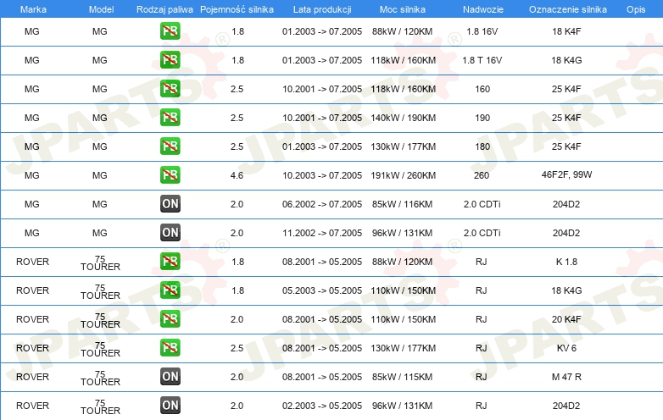
Task: Select the PB icon in the MG 140kW / 190KM row
Action: coord(170,118)
